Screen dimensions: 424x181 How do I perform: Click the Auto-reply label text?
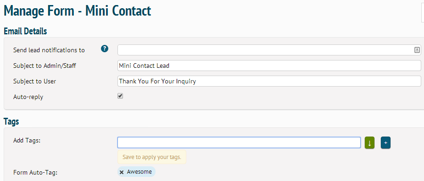pyautogui.click(x=28, y=97)
